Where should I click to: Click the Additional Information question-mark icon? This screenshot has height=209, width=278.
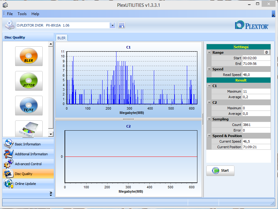(x=8, y=154)
